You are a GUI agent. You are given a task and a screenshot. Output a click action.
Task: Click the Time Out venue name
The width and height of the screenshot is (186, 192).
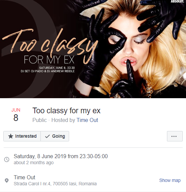point(24,177)
